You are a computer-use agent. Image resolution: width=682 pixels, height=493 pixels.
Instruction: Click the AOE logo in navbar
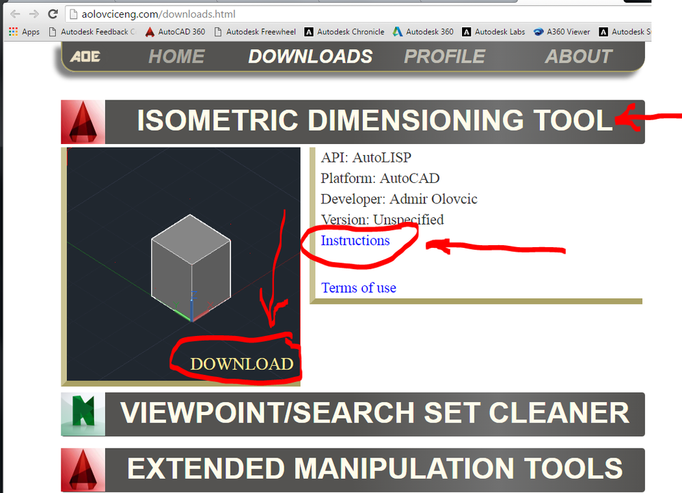85,57
